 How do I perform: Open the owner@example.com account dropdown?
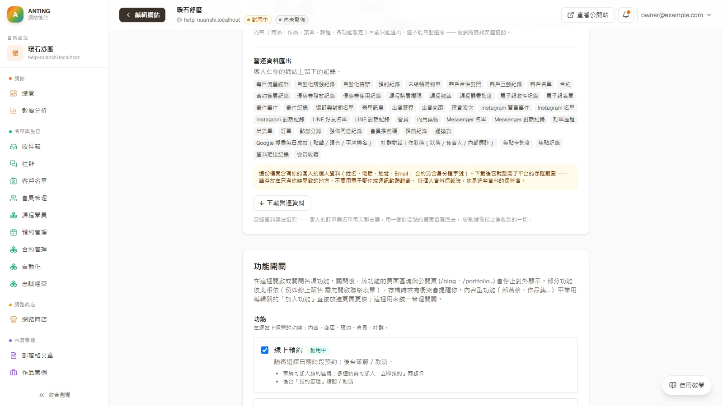coord(676,15)
